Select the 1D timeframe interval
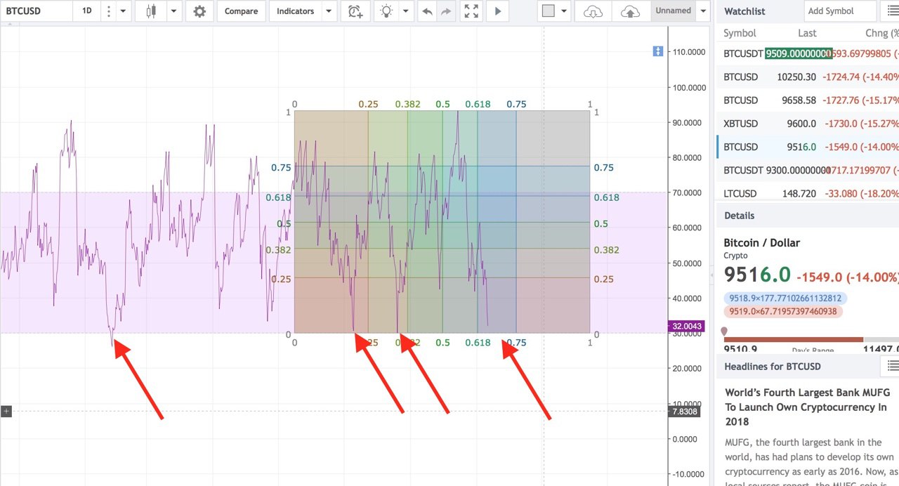This screenshot has height=486, width=899. pyautogui.click(x=86, y=11)
